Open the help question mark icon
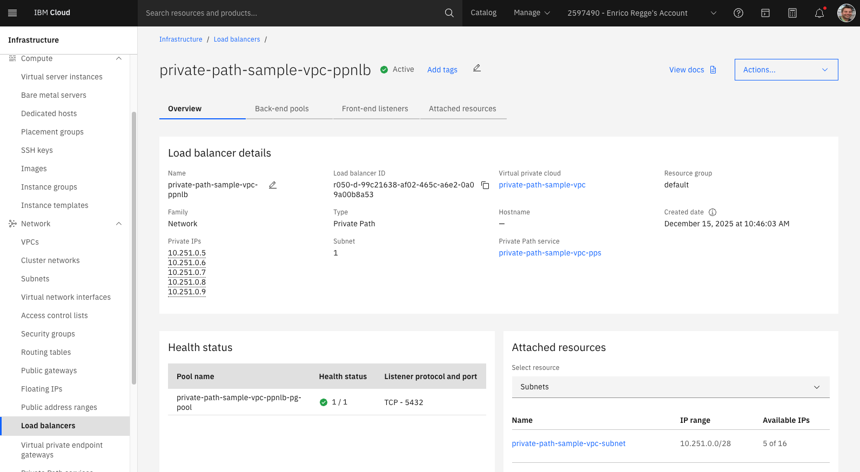 coord(738,13)
